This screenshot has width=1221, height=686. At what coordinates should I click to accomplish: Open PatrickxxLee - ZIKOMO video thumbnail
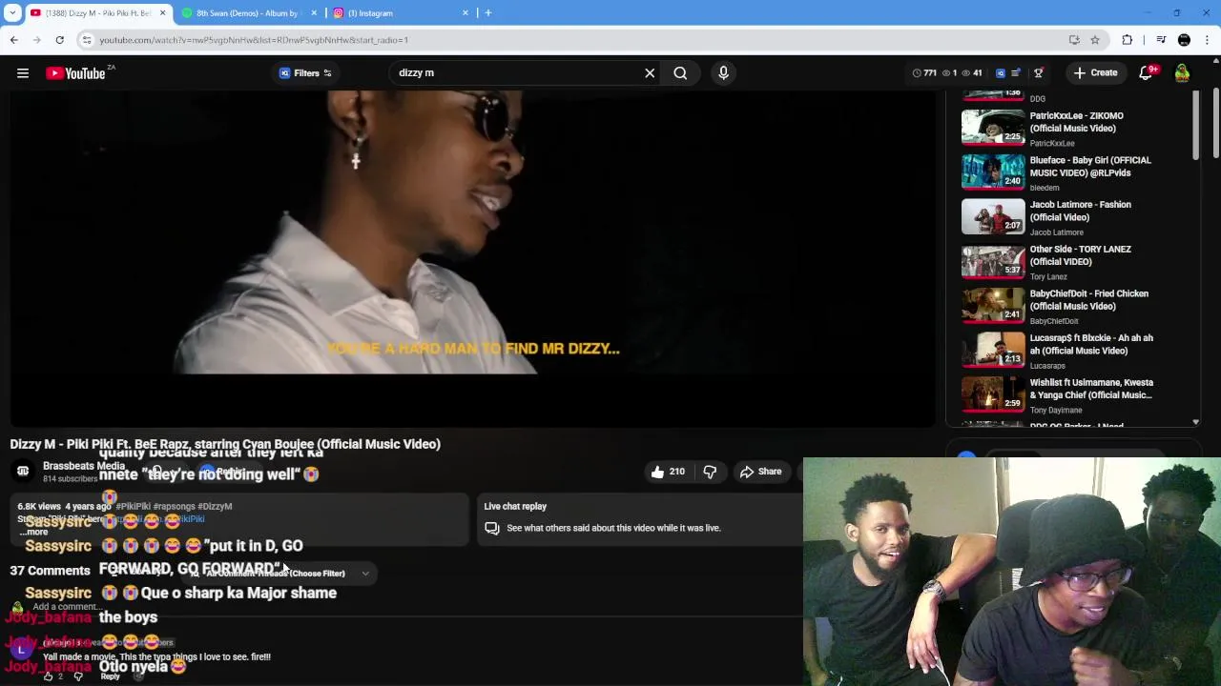pyautogui.click(x=993, y=127)
